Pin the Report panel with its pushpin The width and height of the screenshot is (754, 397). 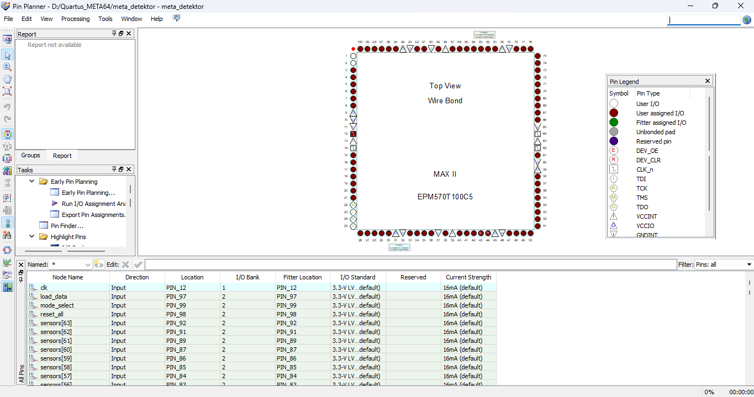(x=114, y=34)
